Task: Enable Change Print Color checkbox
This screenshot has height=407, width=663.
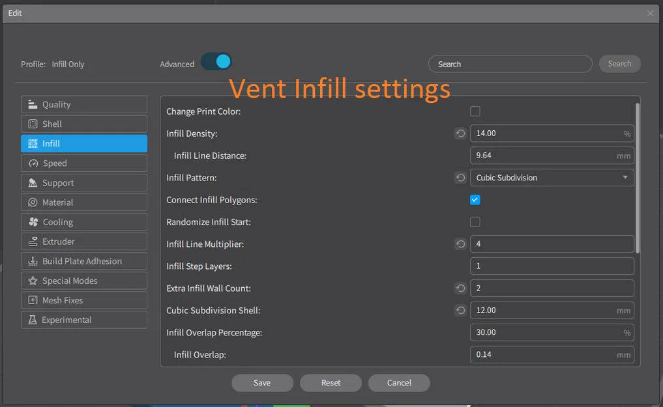Action: point(475,111)
